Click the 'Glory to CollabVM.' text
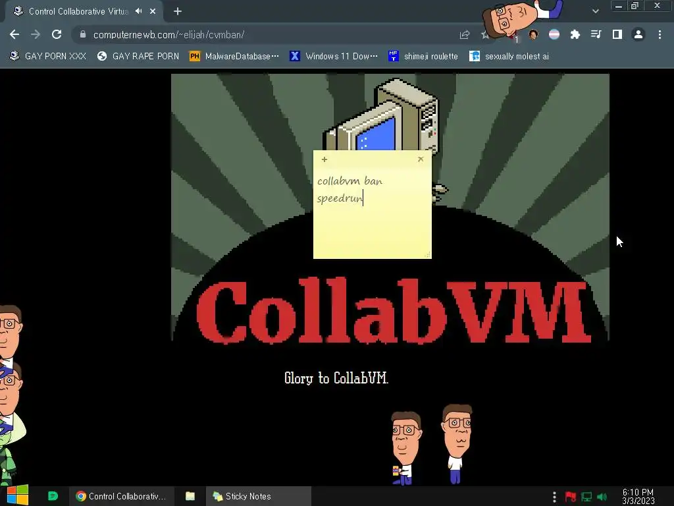Screen dimensions: 674x506 pyautogui.click(x=336, y=378)
